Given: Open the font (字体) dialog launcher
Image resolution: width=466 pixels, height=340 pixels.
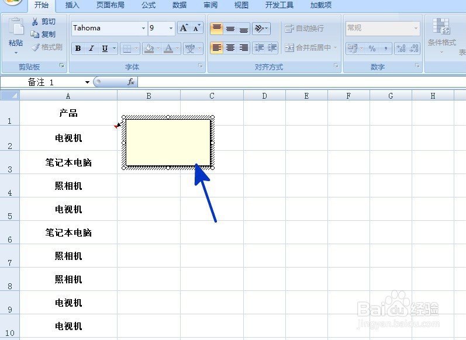Looking at the screenshot, I should click(201, 65).
